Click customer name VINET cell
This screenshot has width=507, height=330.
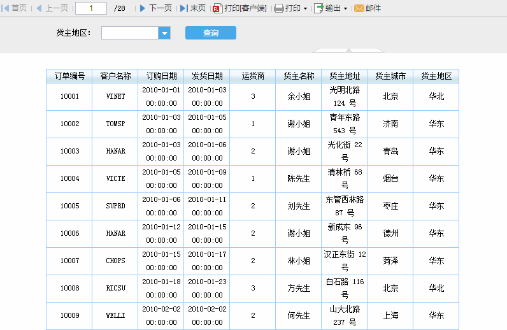115,96
